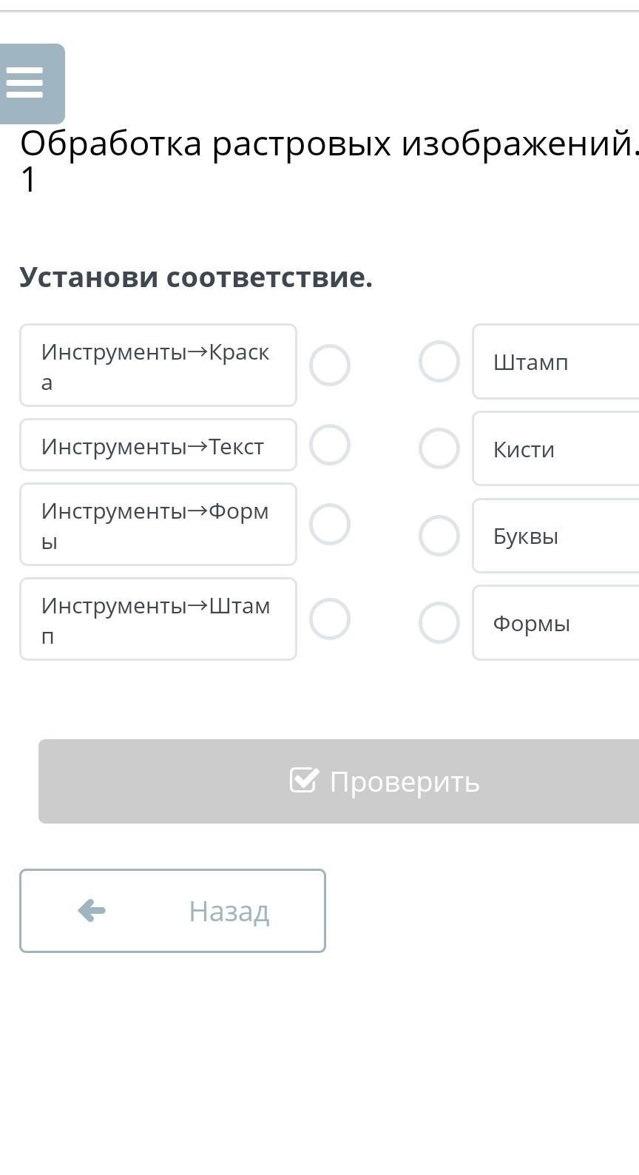Click the Кисти answer box
The width and height of the screenshot is (639, 1175).
pos(556,448)
